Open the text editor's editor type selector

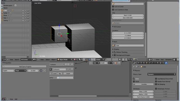[150, 59]
